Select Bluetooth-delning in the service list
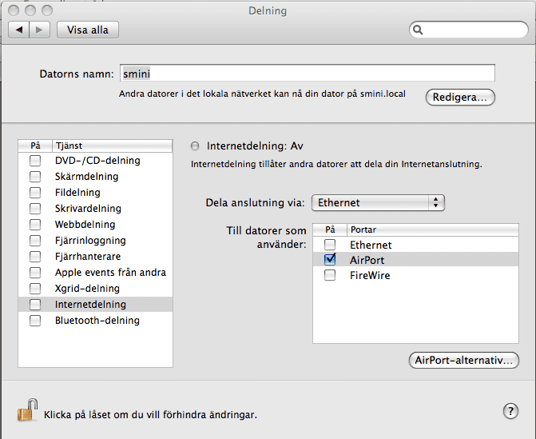The width and height of the screenshot is (536, 439). [x=97, y=321]
